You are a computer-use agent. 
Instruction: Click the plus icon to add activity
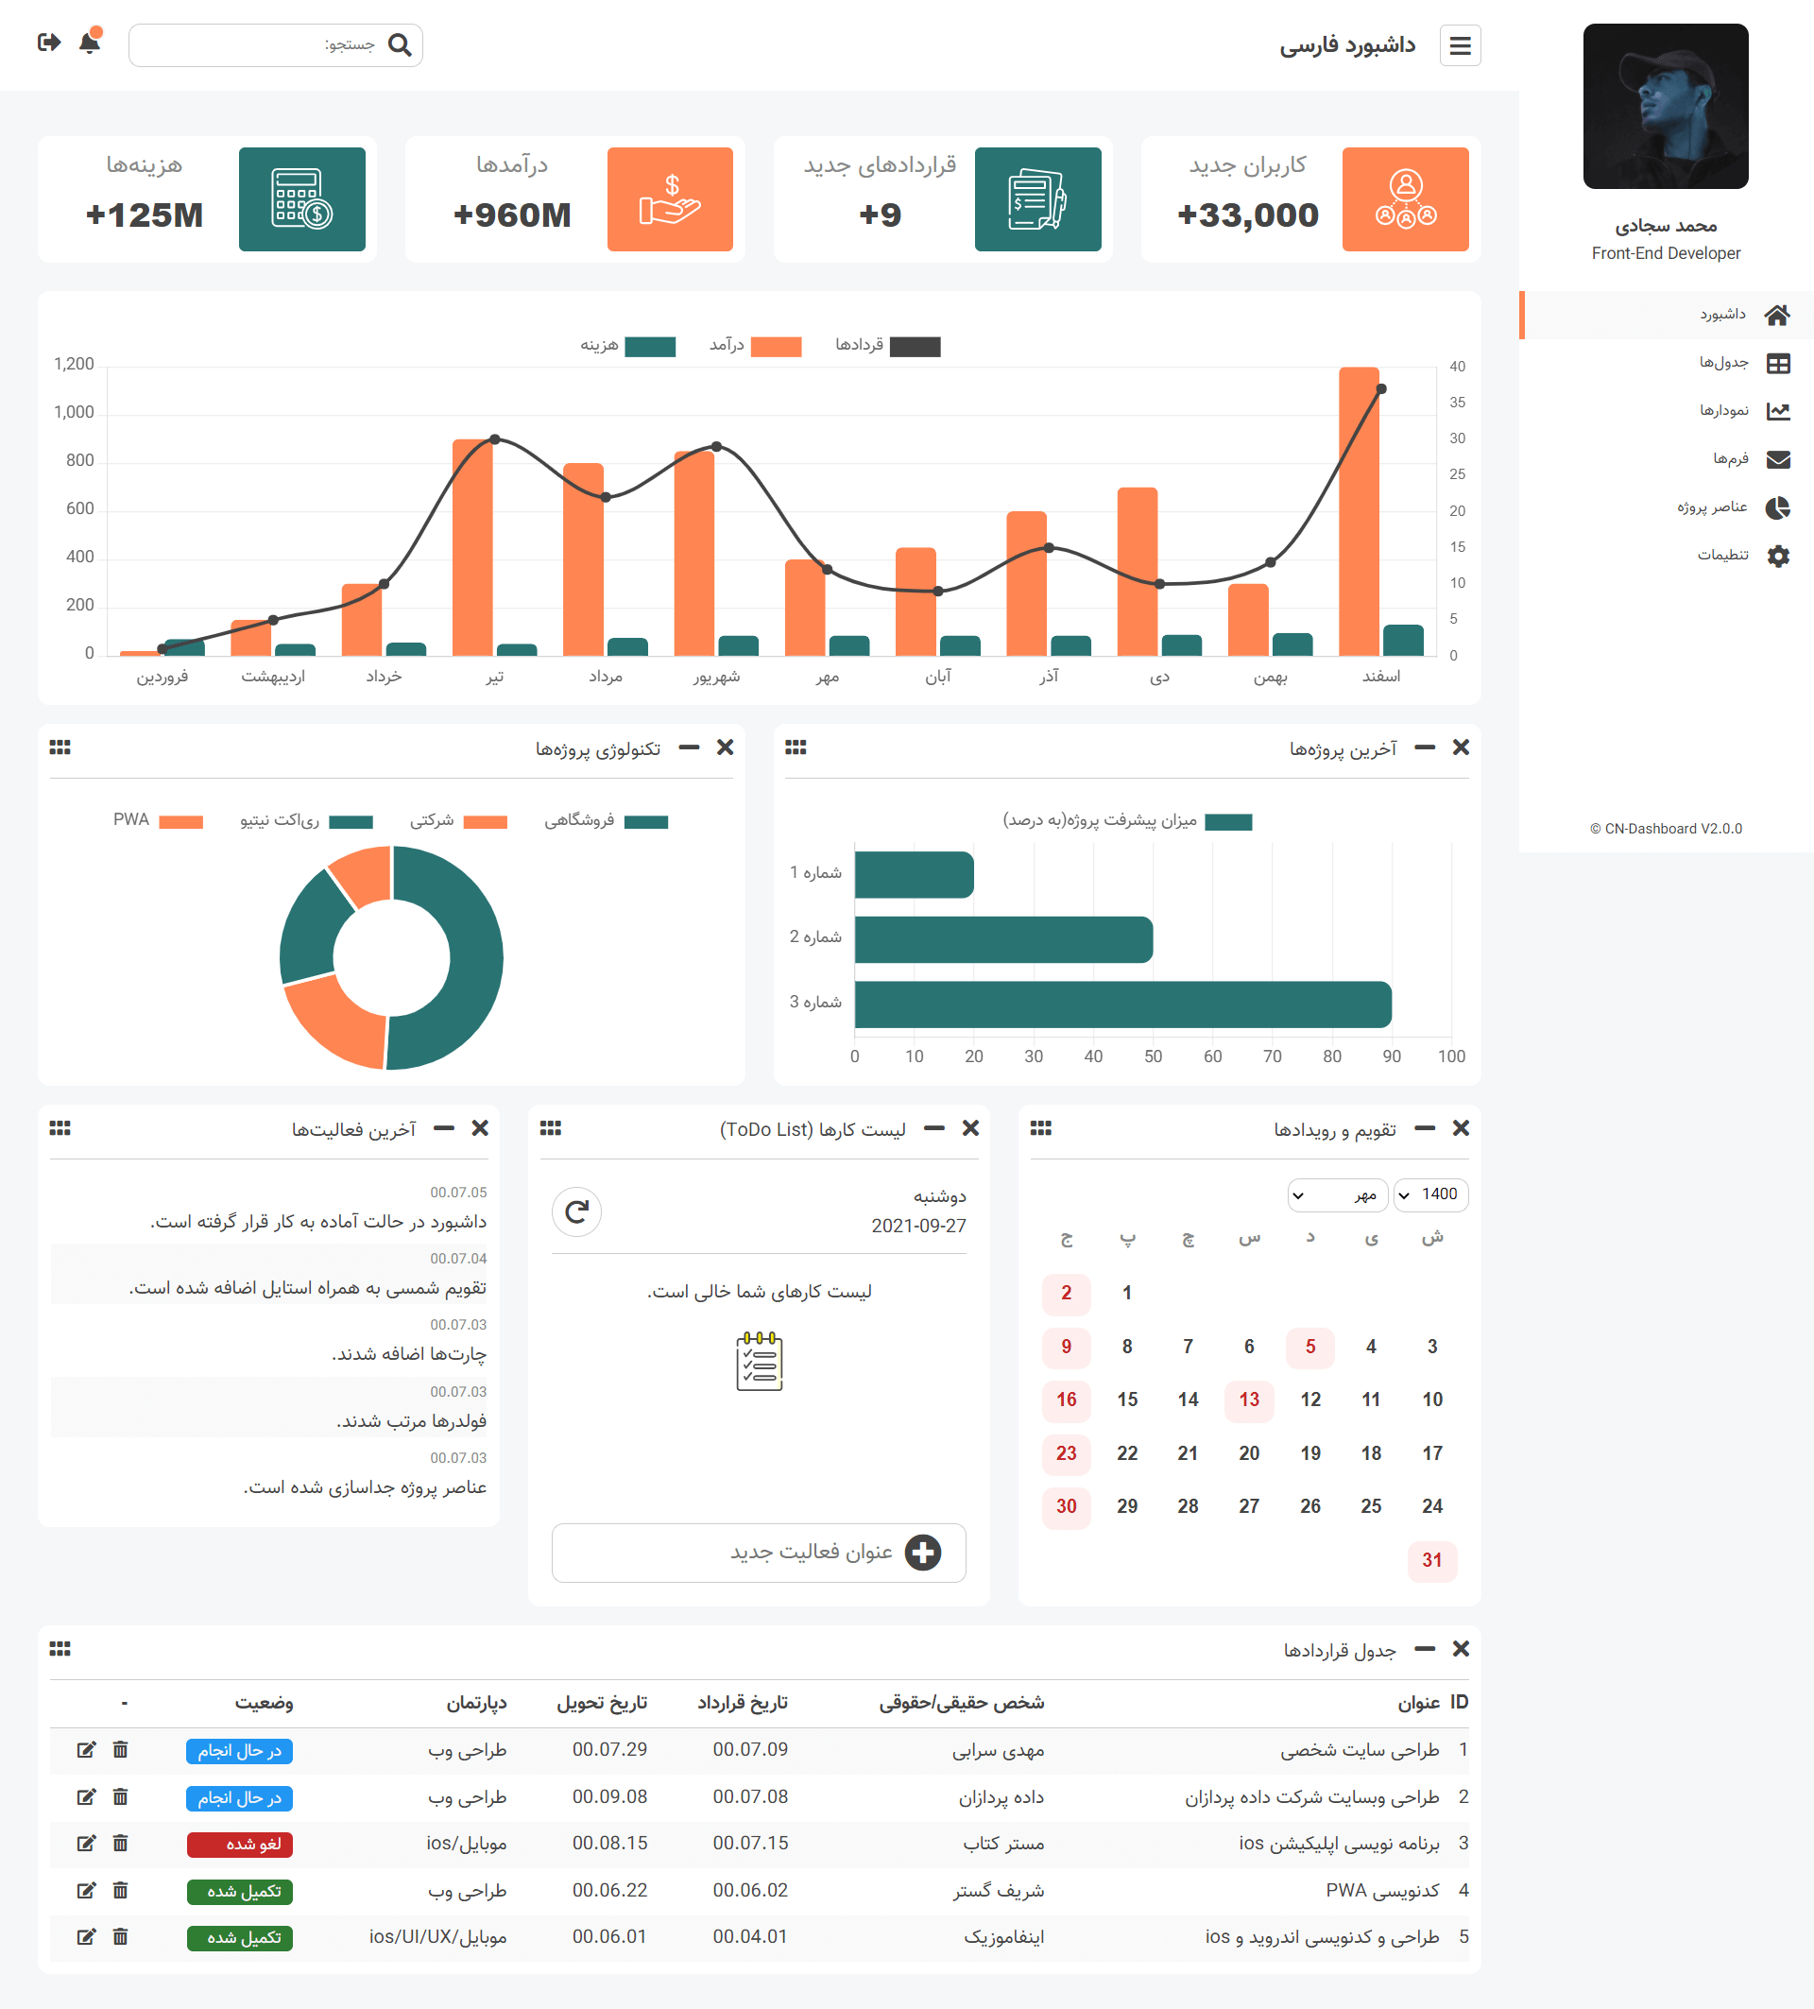(922, 1553)
